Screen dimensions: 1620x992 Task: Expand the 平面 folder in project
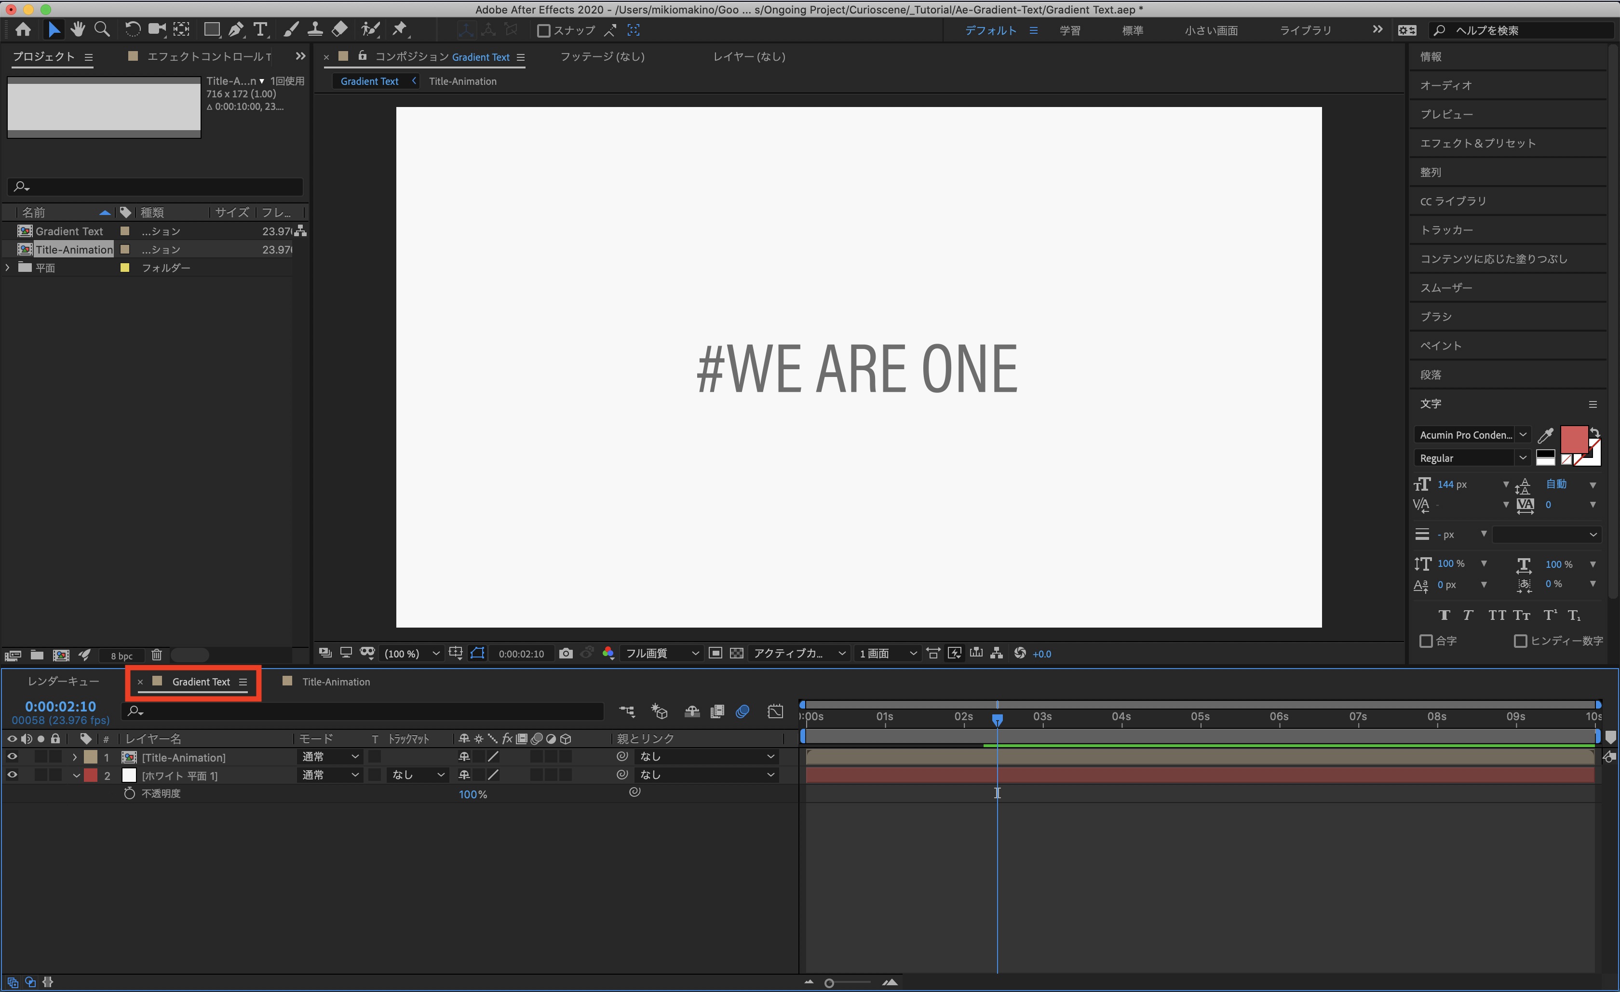[8, 268]
